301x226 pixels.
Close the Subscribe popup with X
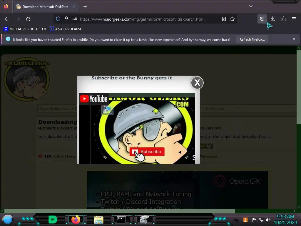[197, 83]
